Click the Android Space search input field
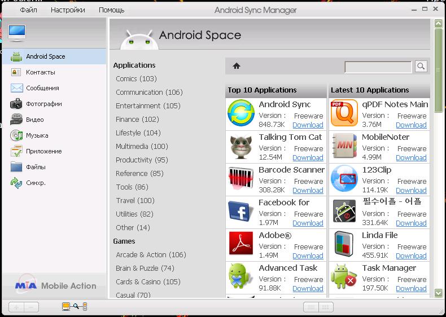This screenshot has height=317, width=446. 378,67
